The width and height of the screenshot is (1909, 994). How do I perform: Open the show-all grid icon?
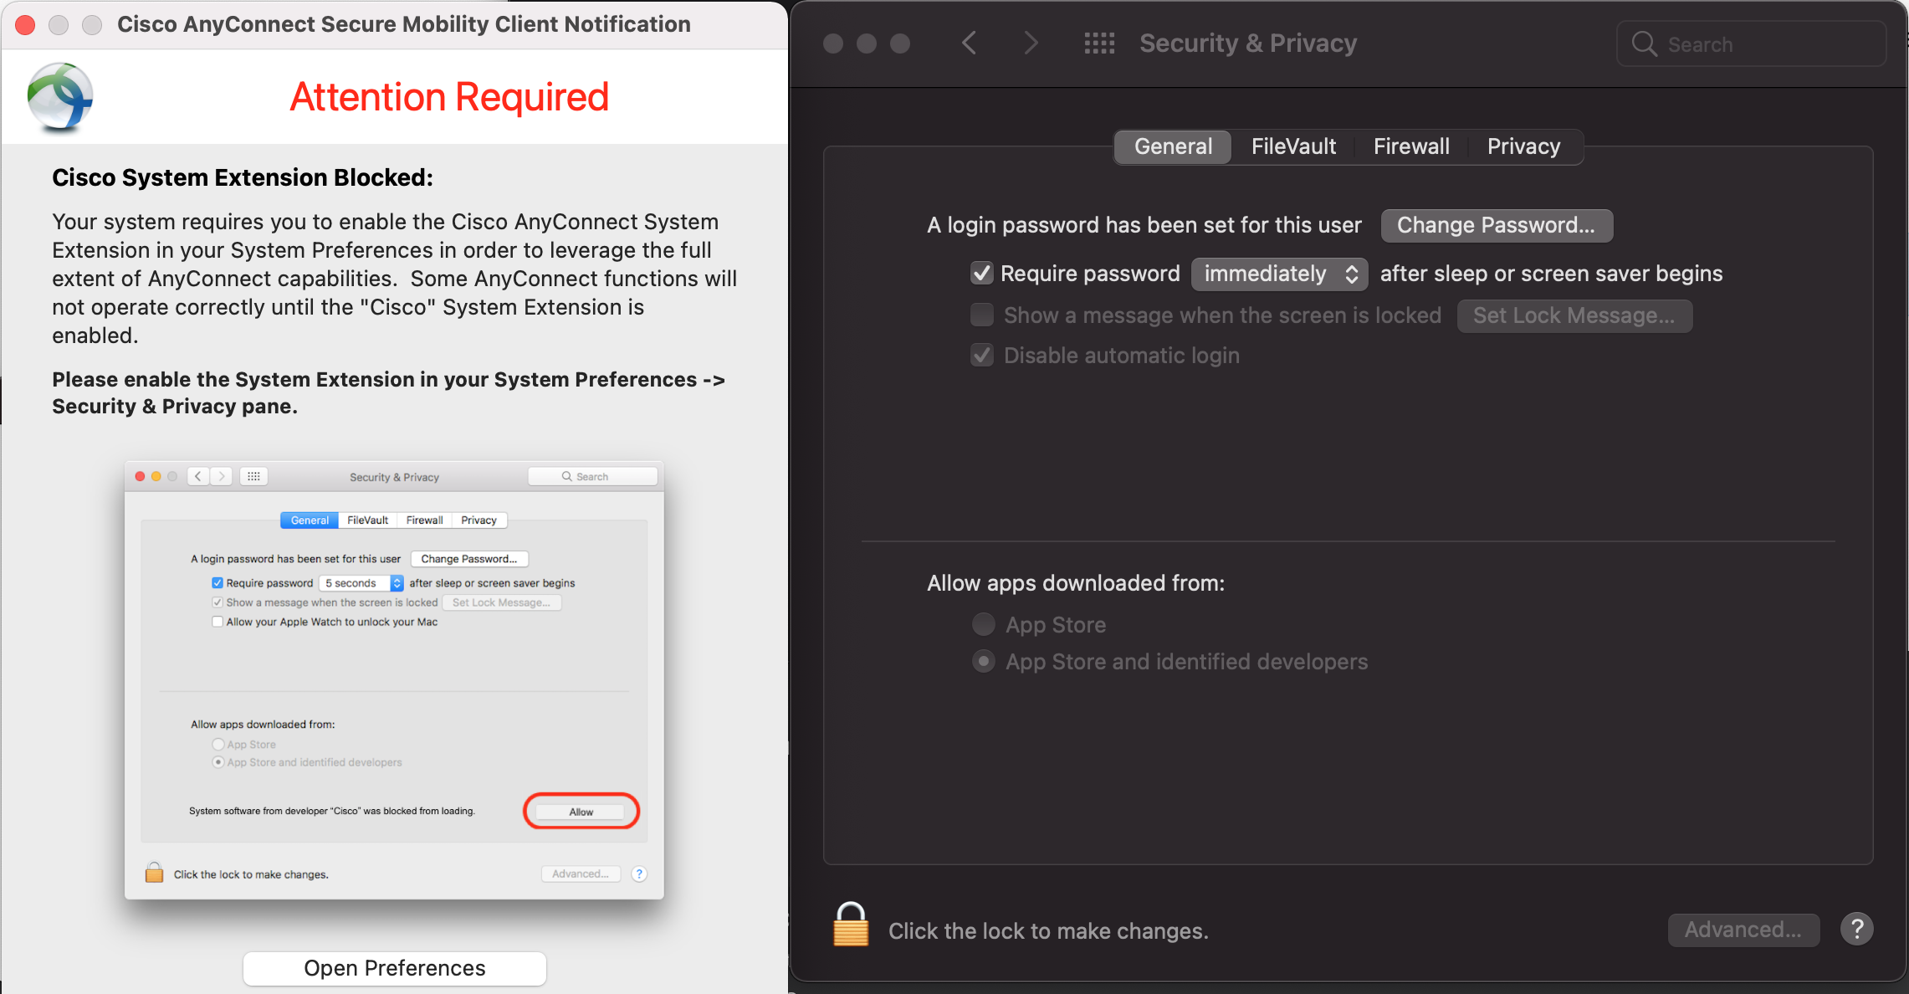point(1099,44)
